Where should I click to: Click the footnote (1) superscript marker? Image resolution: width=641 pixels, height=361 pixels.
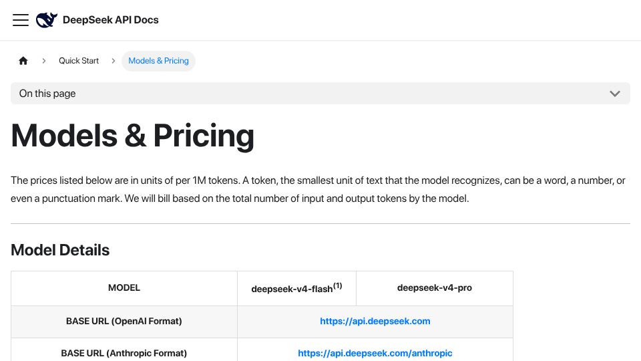coord(338,285)
